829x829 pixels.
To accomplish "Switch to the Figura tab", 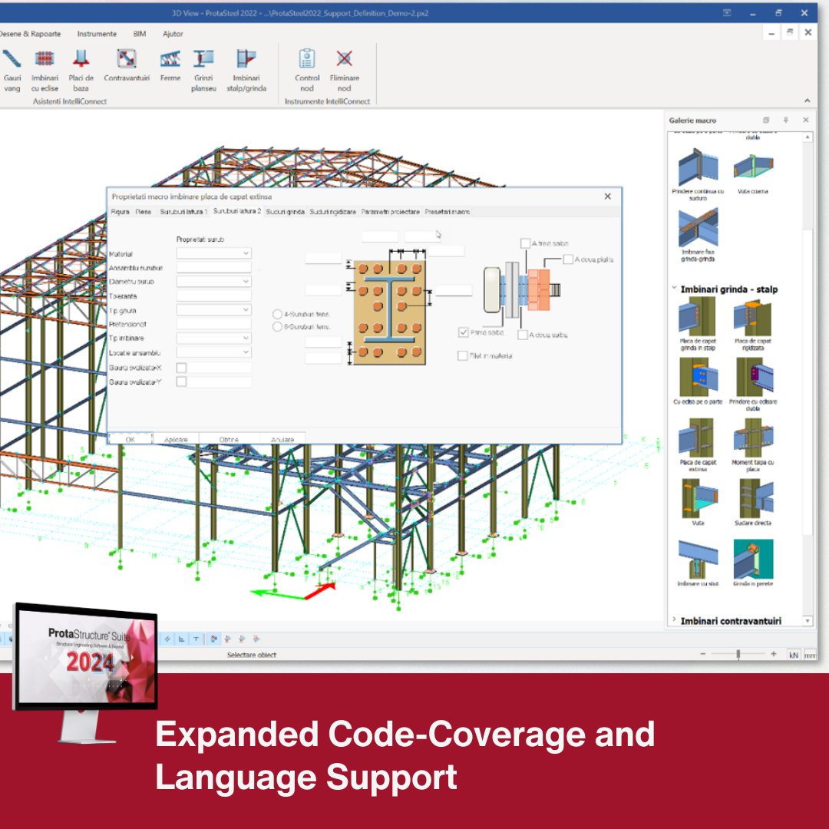I will tap(120, 212).
